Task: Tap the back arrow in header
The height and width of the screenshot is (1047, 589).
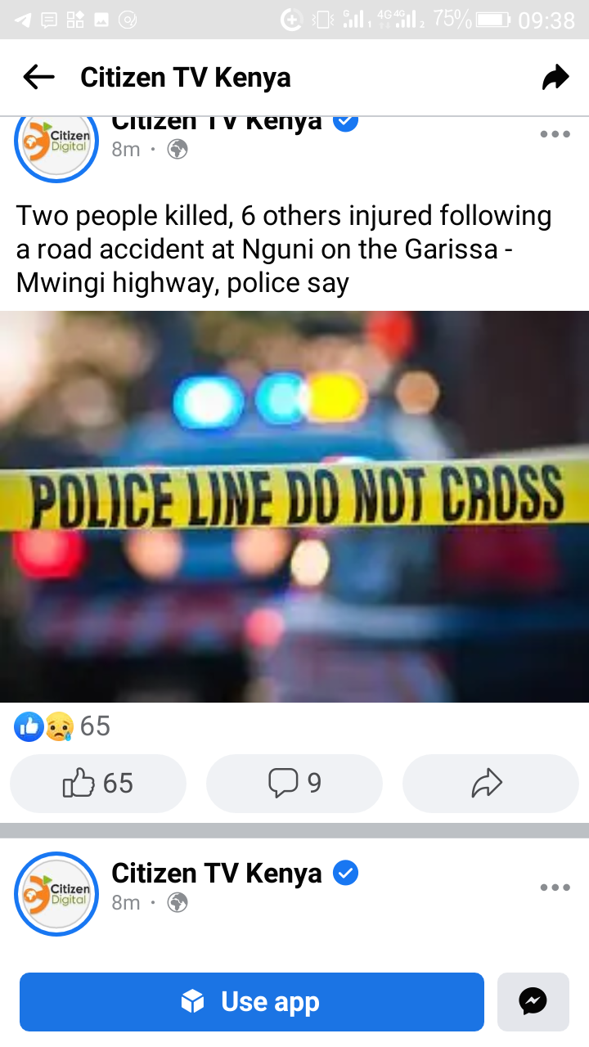Action: click(38, 78)
